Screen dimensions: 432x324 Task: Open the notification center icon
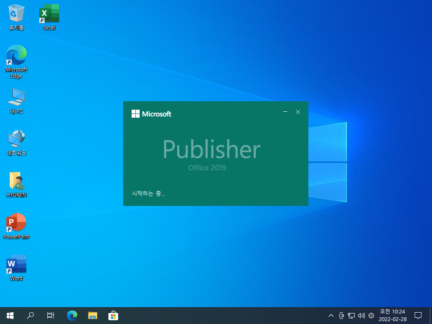point(418,316)
